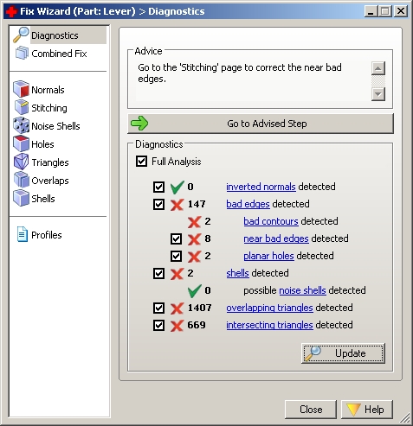Click the Go to Advised Step button
The width and height of the screenshot is (413, 426).
click(261, 124)
